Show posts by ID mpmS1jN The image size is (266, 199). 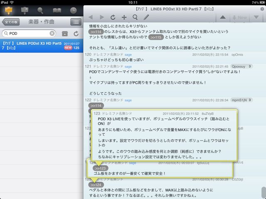point(241,100)
